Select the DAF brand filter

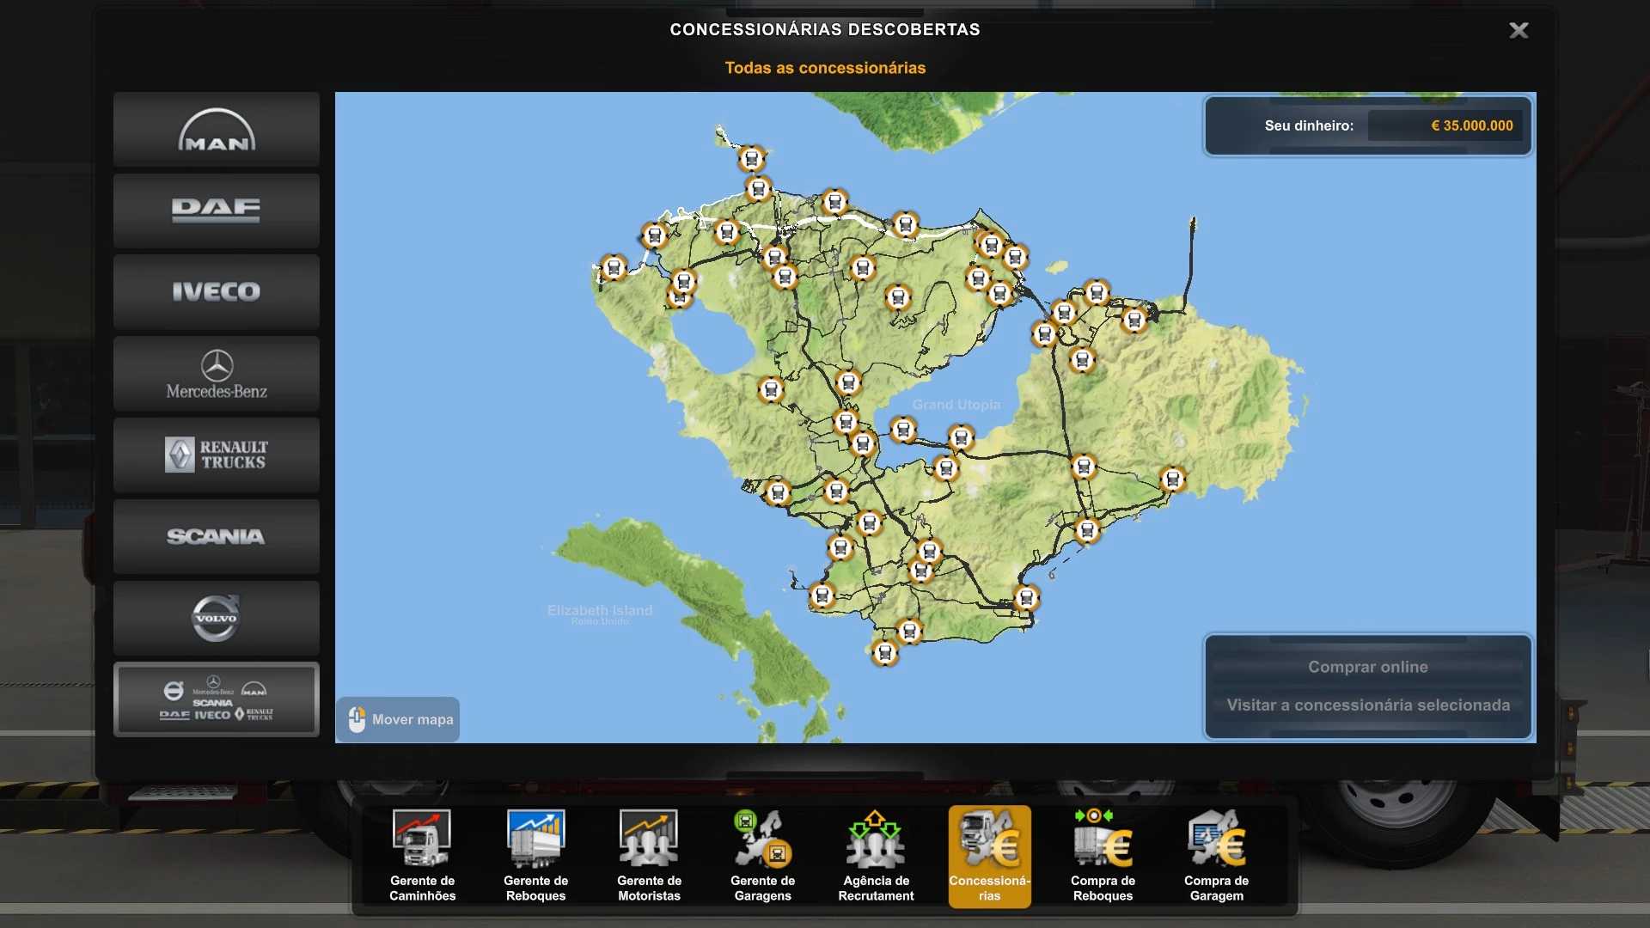pos(217,211)
